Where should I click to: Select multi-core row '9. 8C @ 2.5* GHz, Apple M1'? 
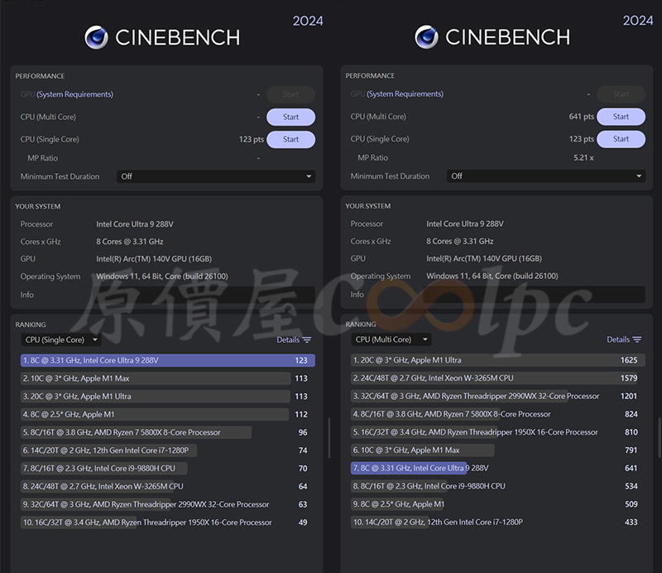point(498,504)
